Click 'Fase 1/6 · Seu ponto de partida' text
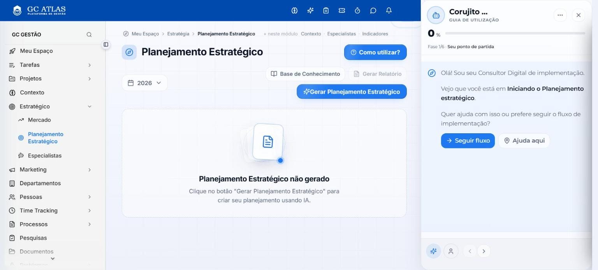The height and width of the screenshot is (270, 598). click(461, 47)
